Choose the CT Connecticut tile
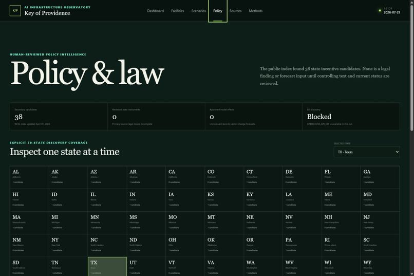Screen dimensions: 414x276 point(263,177)
